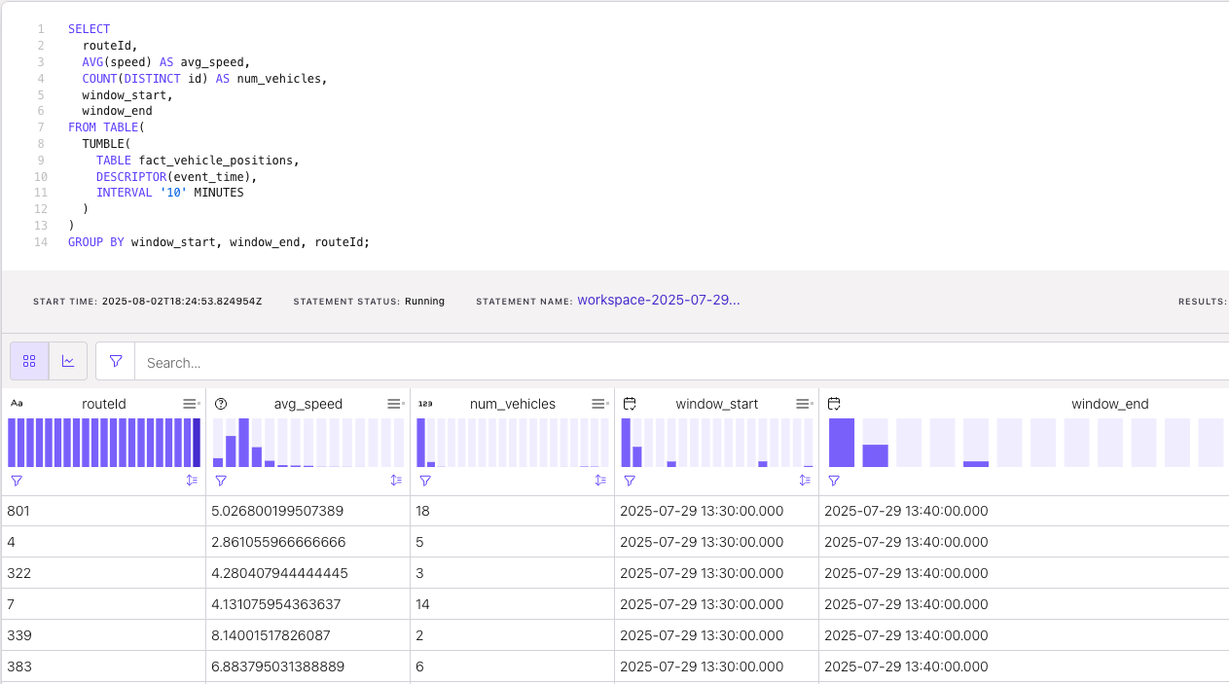Switch to chart view
1229x684 pixels.
(x=68, y=361)
